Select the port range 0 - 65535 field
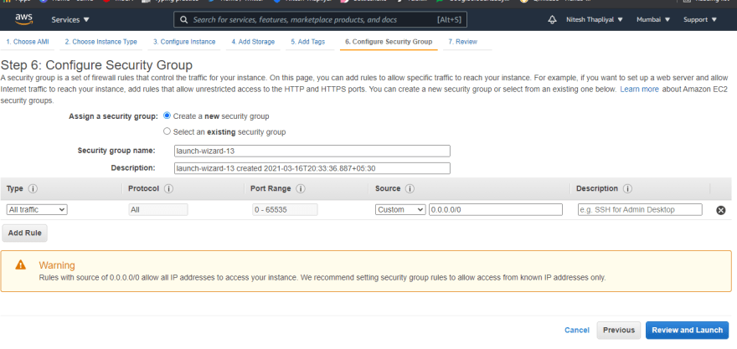This screenshot has height=349, width=737. click(x=285, y=209)
